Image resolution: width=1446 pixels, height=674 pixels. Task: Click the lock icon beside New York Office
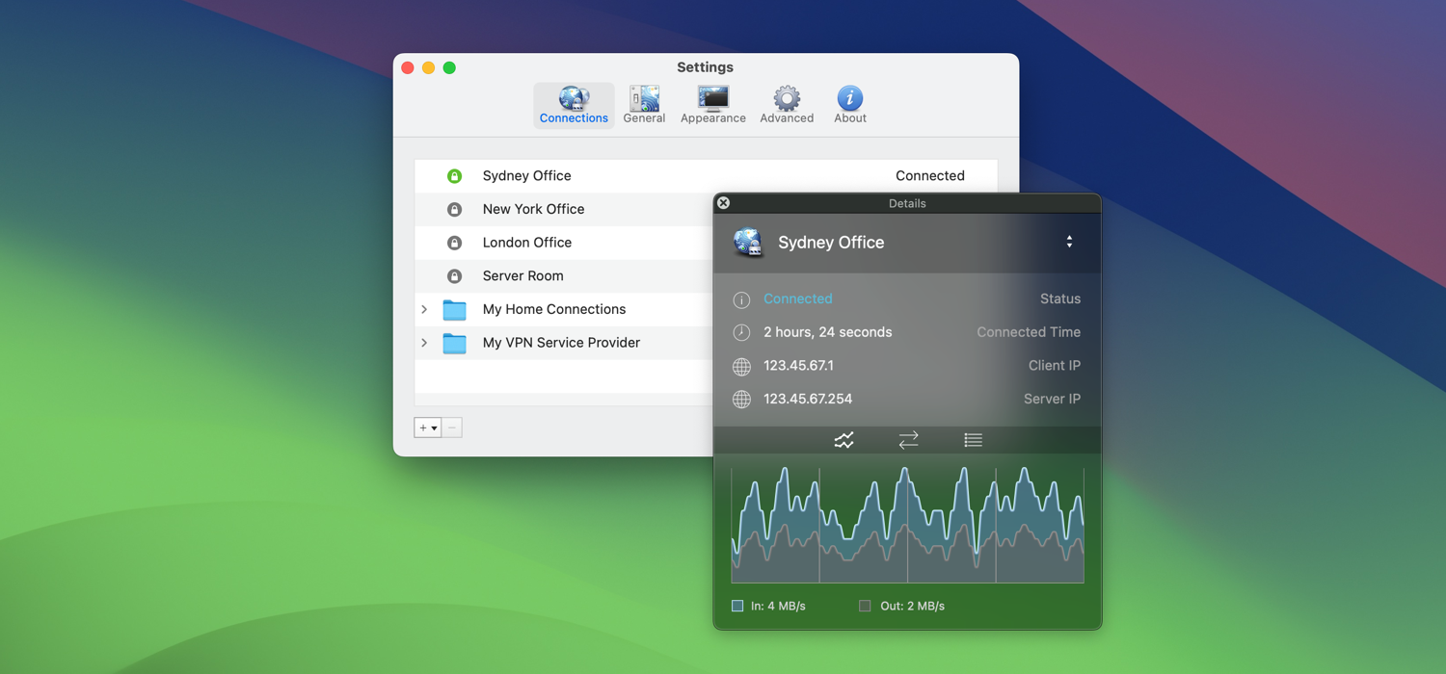454,210
